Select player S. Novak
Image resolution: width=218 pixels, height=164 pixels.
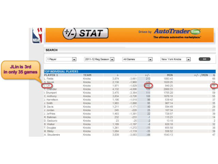(x=49, y=82)
